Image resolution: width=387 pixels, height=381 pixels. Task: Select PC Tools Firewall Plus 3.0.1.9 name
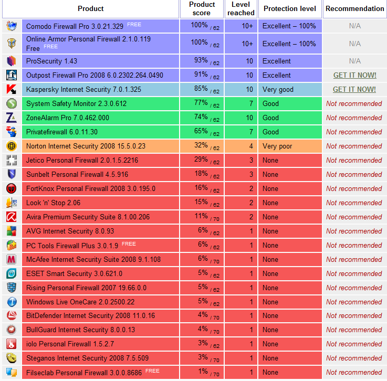(x=72, y=246)
